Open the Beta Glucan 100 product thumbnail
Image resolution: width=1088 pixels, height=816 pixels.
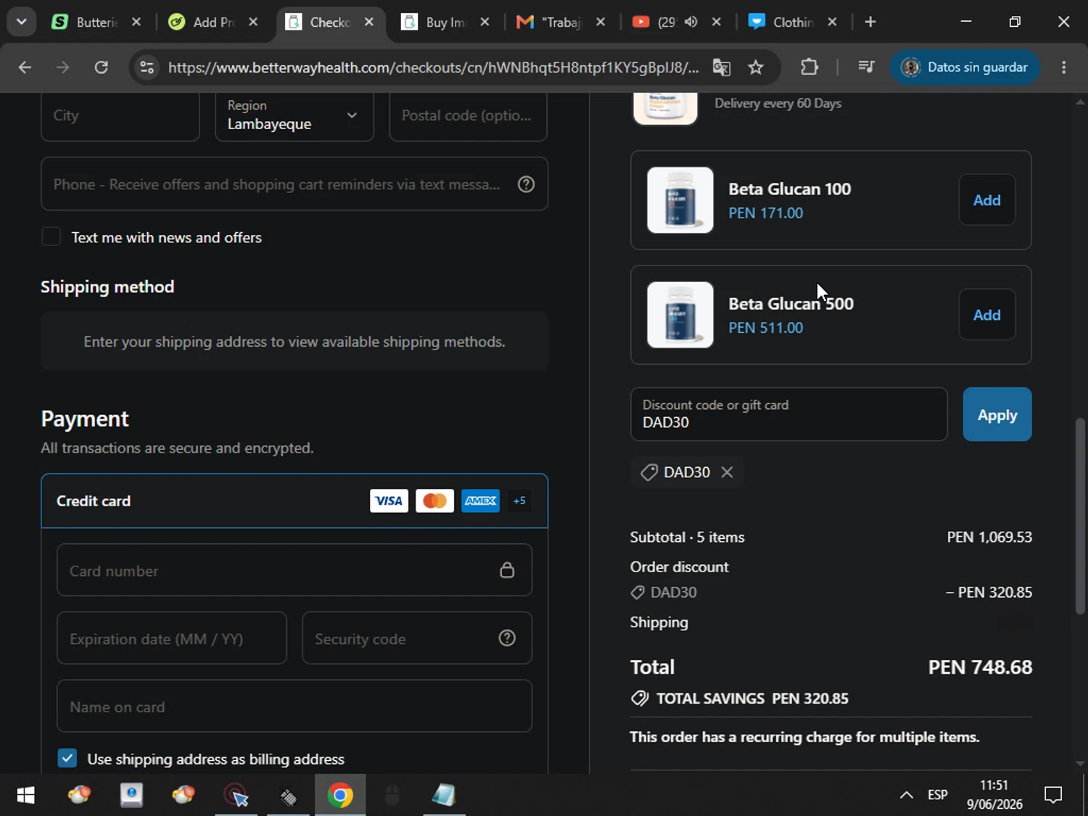point(680,200)
